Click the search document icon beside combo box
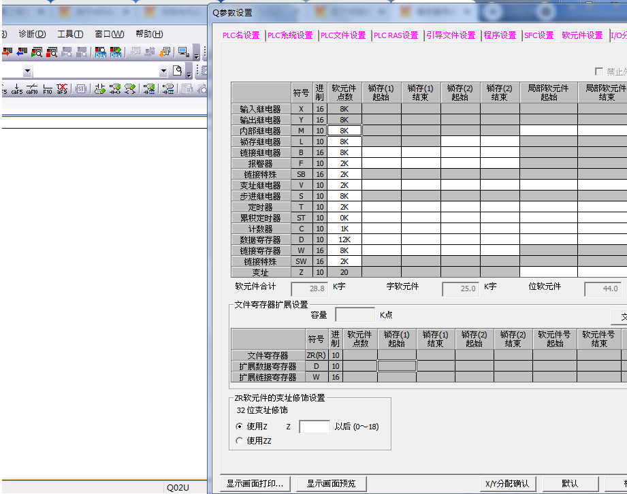The image size is (627, 494). pyautogui.click(x=178, y=70)
